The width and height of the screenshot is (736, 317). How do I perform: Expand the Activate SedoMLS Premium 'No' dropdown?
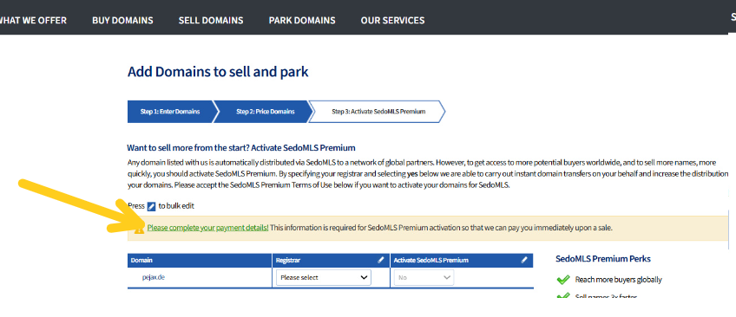[424, 278]
